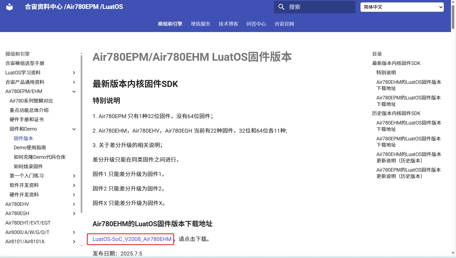
Task: Expand the 第一个入门练习 chevron
Action: pyautogui.click(x=74, y=176)
